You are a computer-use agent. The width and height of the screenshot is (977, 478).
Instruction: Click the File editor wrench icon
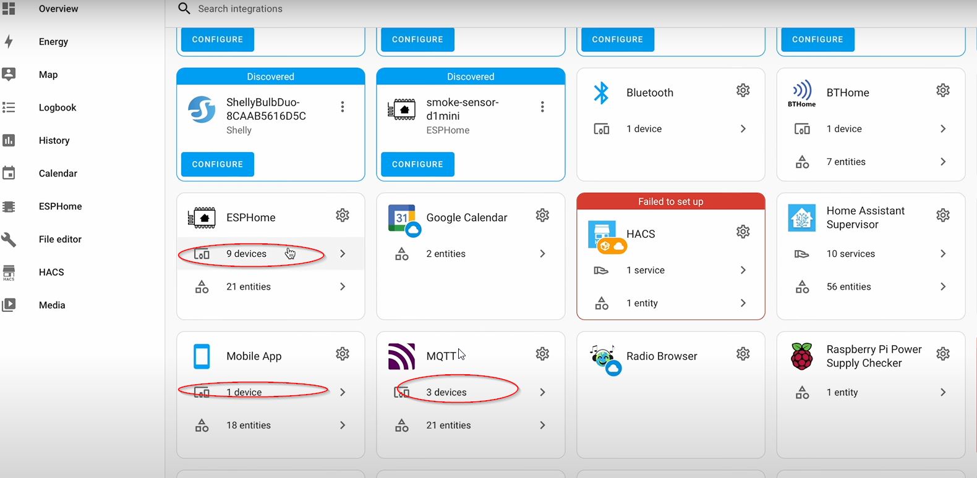click(x=9, y=239)
